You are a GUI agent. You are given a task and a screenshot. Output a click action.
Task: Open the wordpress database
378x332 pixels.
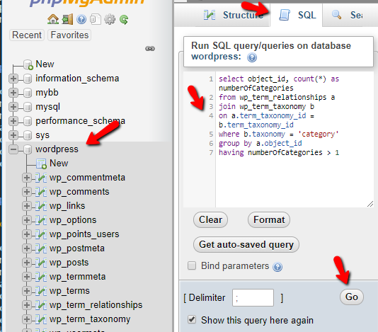point(57,149)
